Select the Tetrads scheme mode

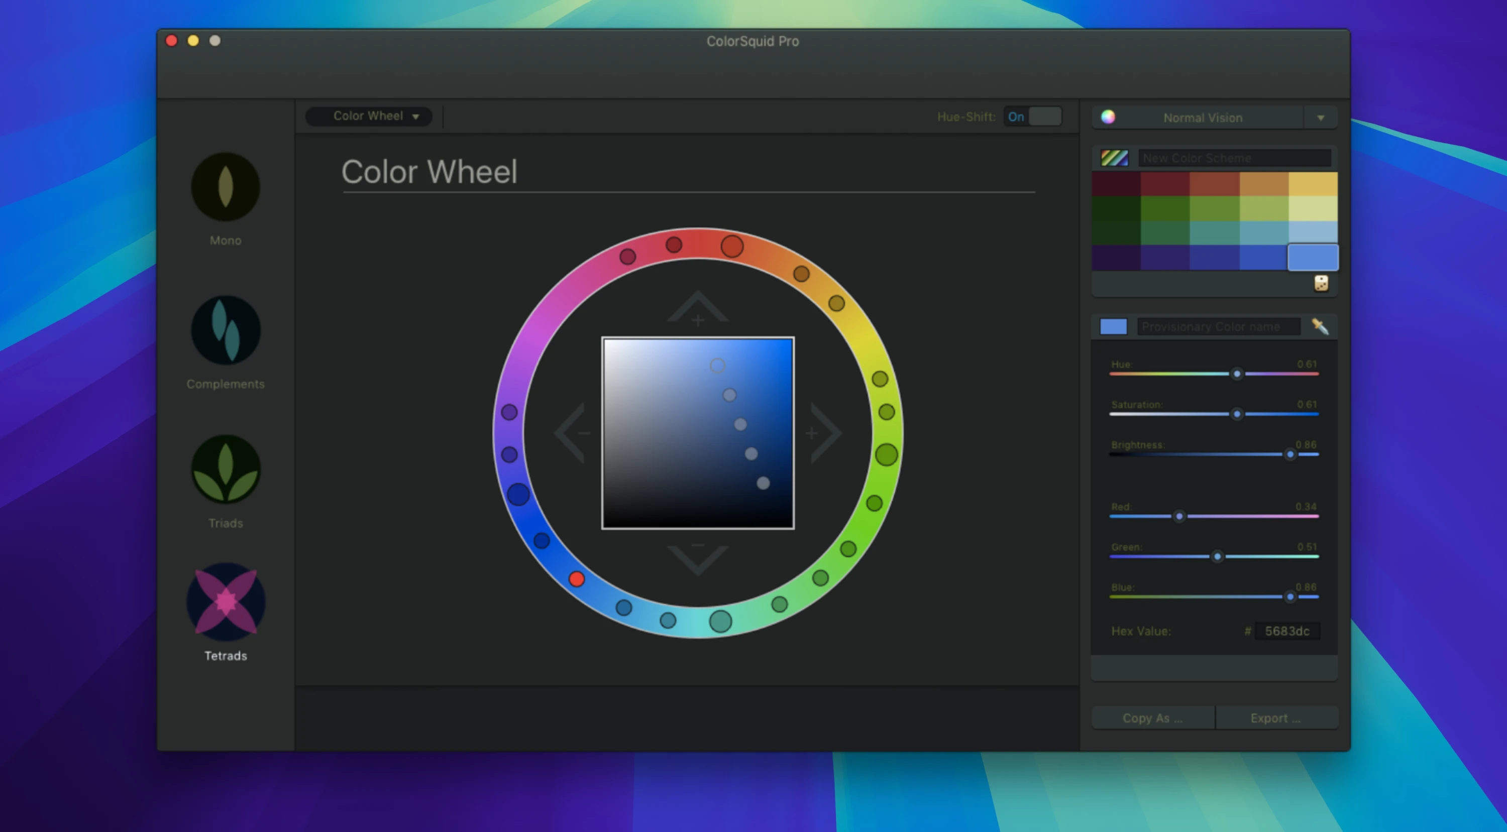click(226, 602)
